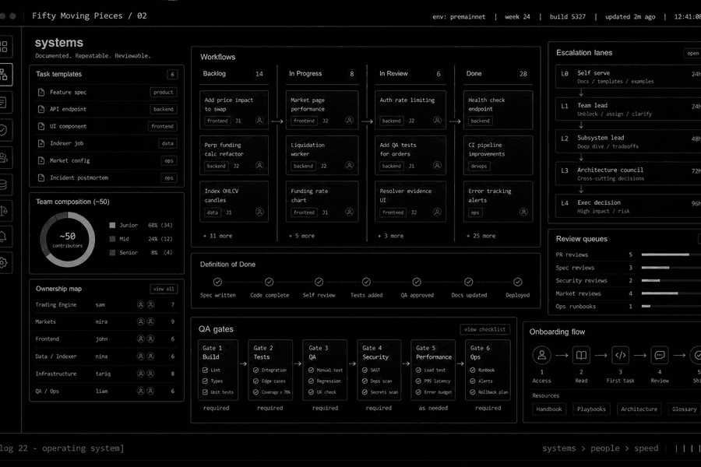Click the Spec reviews progress bar
Screen dimensions: 701x467
click(671, 268)
